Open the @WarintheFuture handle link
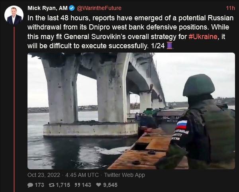Image resolution: width=239 pixels, height=192 pixels. click(x=99, y=8)
